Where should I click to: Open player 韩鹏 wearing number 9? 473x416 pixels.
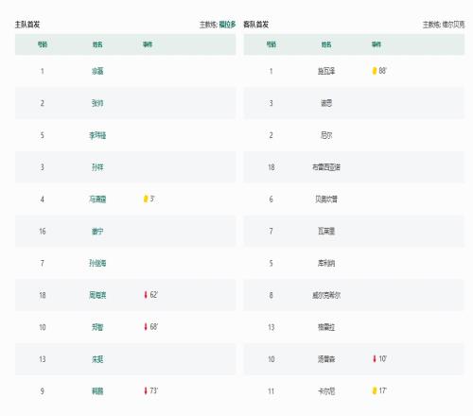click(x=97, y=391)
